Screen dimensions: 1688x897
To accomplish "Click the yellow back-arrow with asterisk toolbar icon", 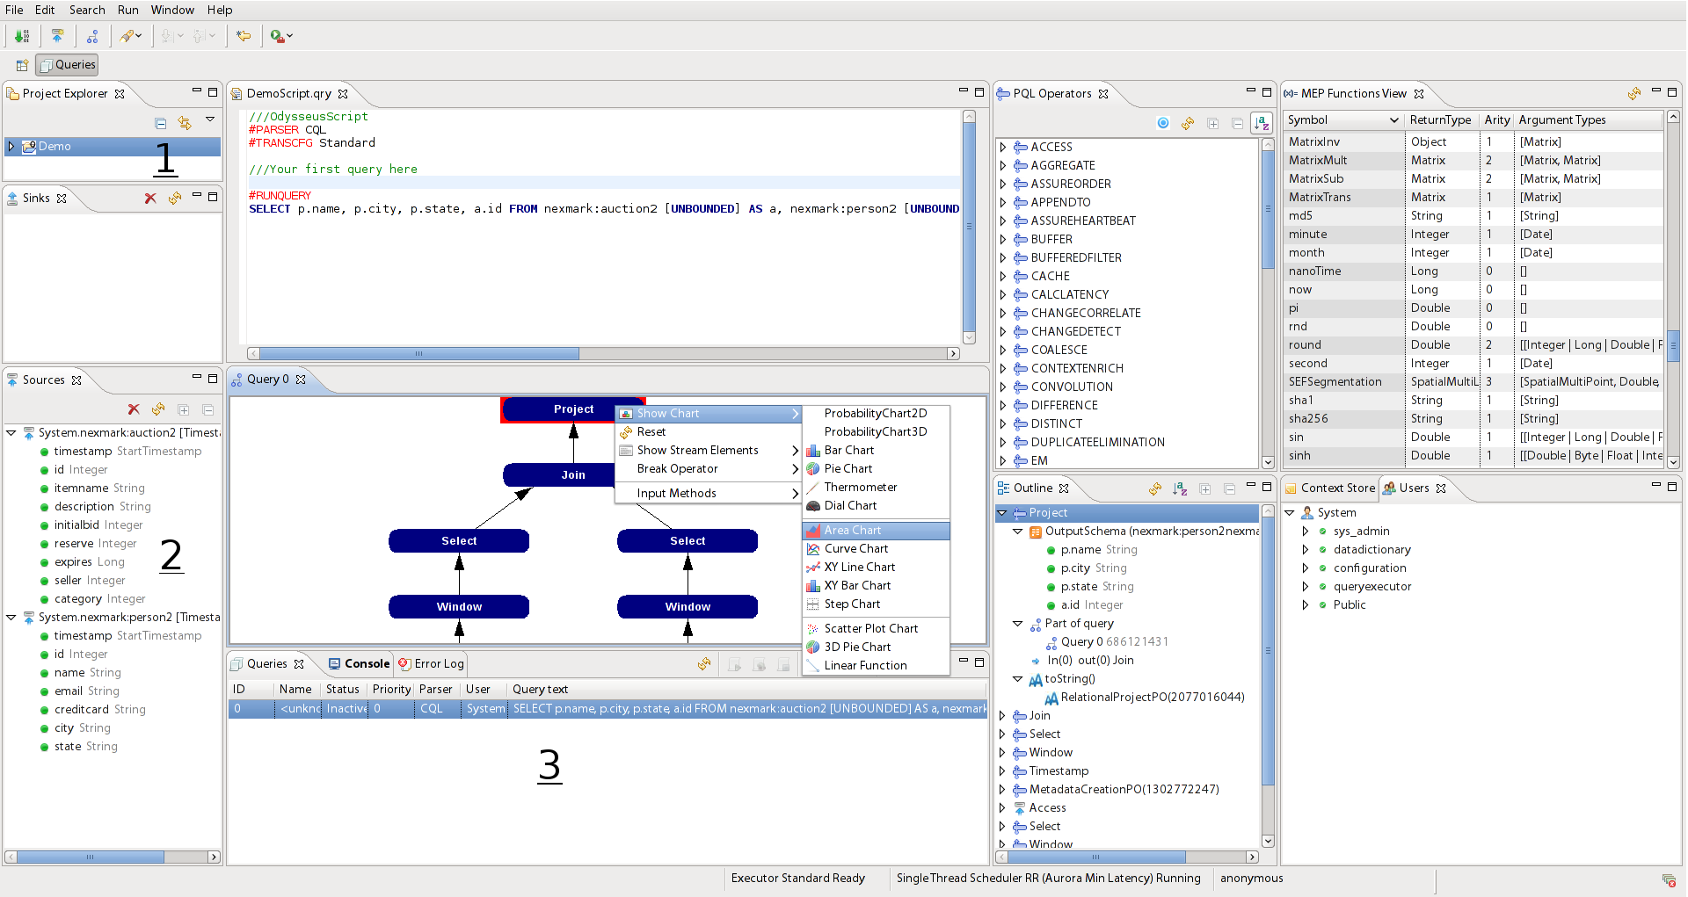I will point(244,36).
